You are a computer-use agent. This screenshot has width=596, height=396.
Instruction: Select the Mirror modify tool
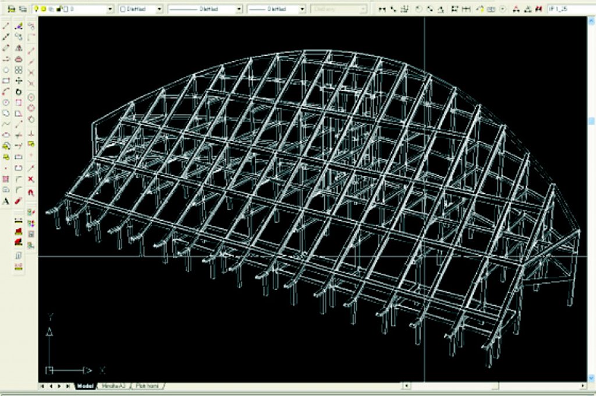(x=19, y=48)
